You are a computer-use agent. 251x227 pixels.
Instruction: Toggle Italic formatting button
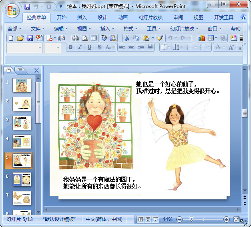tap(80, 47)
